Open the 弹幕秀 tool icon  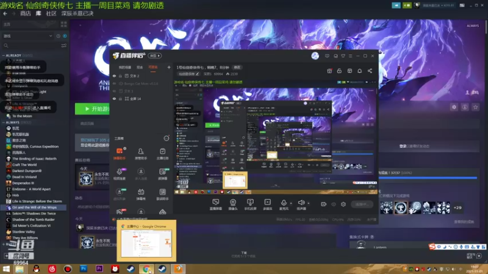pyautogui.click(x=141, y=194)
